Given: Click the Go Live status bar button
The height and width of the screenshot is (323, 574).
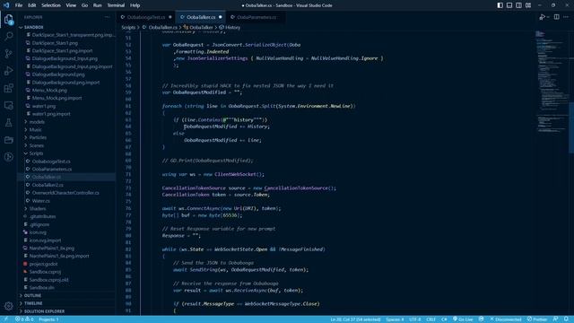Looking at the screenshot, I should pos(463,319).
